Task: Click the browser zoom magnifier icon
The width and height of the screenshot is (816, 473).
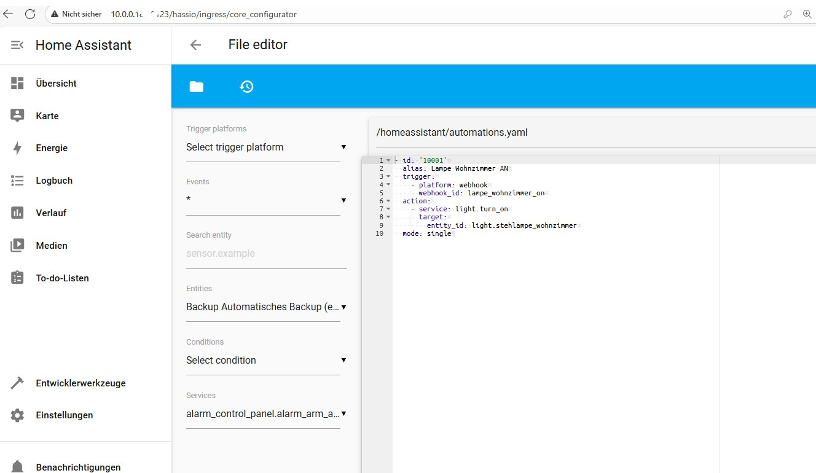Action: [x=807, y=14]
